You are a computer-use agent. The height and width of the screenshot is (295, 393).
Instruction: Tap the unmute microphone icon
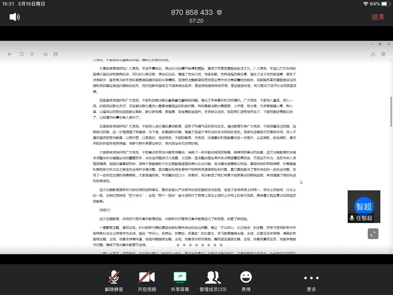(114, 277)
